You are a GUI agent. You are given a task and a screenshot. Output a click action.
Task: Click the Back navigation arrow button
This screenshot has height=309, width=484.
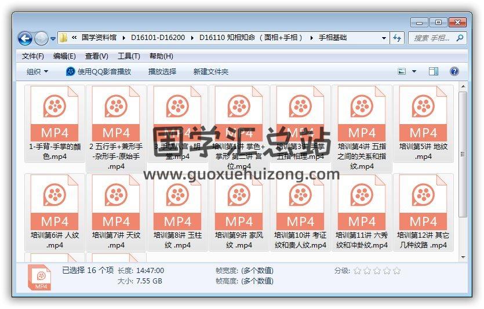point(25,38)
